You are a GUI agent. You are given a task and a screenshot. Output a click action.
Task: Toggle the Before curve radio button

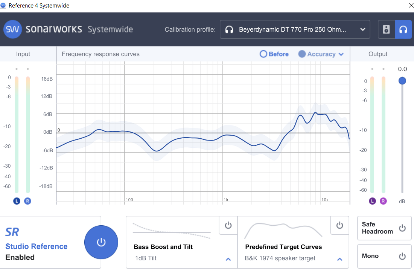[x=263, y=54]
